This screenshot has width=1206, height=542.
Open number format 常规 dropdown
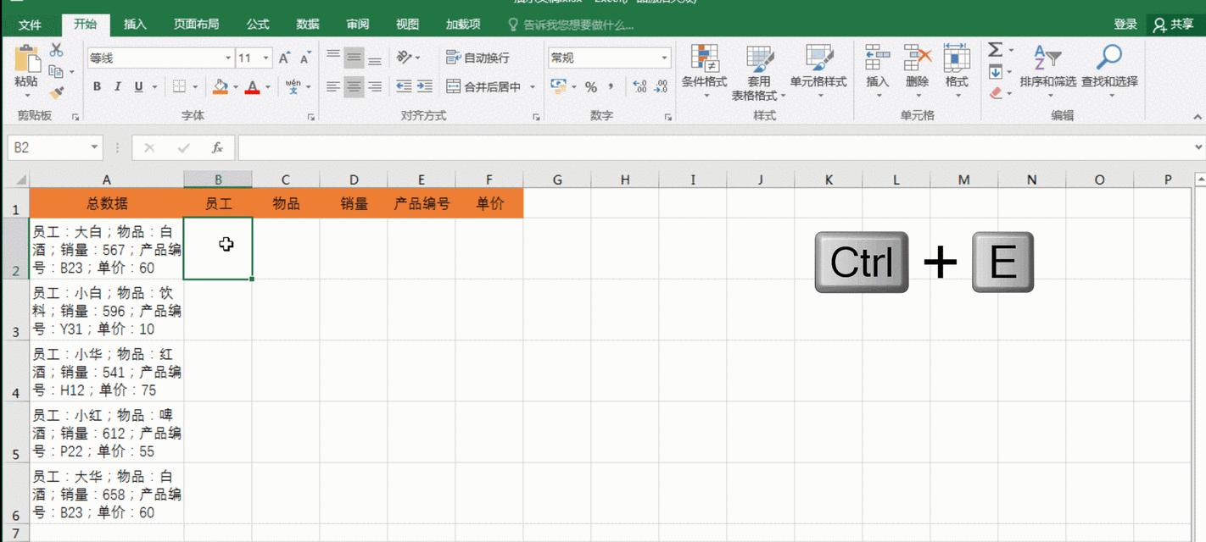665,58
